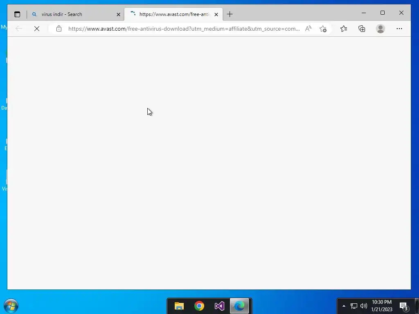Open Action Center notifications icon
This screenshot has height=314, width=419.
tap(404, 306)
